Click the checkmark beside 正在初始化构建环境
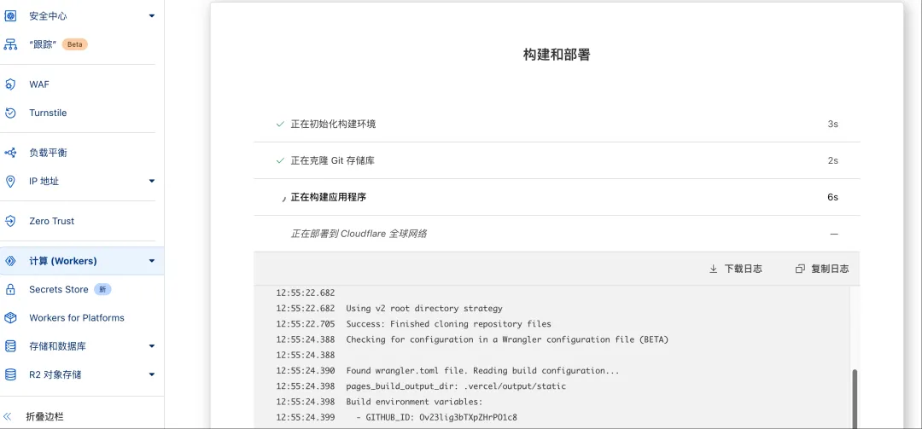The width and height of the screenshot is (922, 429). coord(281,124)
